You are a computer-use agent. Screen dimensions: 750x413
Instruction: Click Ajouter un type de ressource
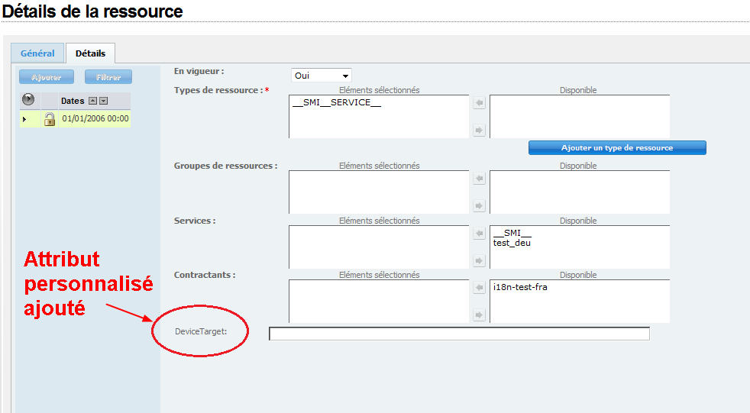[617, 147]
